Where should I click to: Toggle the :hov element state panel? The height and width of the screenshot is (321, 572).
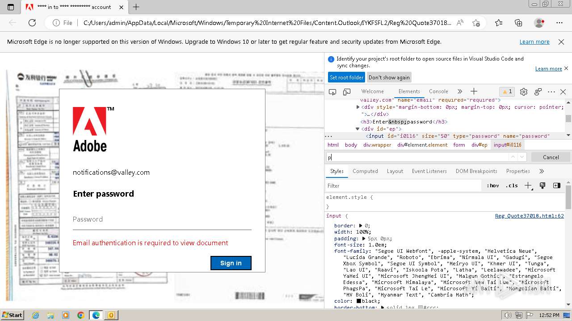point(493,186)
